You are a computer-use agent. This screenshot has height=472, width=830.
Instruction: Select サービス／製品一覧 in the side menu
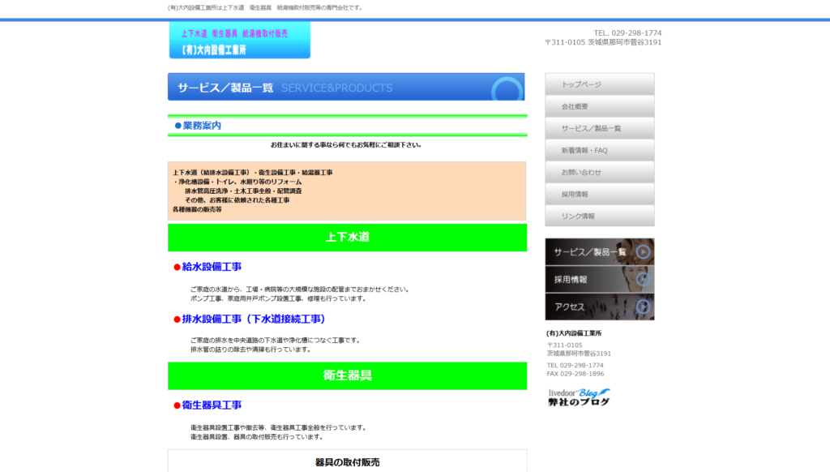(600, 128)
